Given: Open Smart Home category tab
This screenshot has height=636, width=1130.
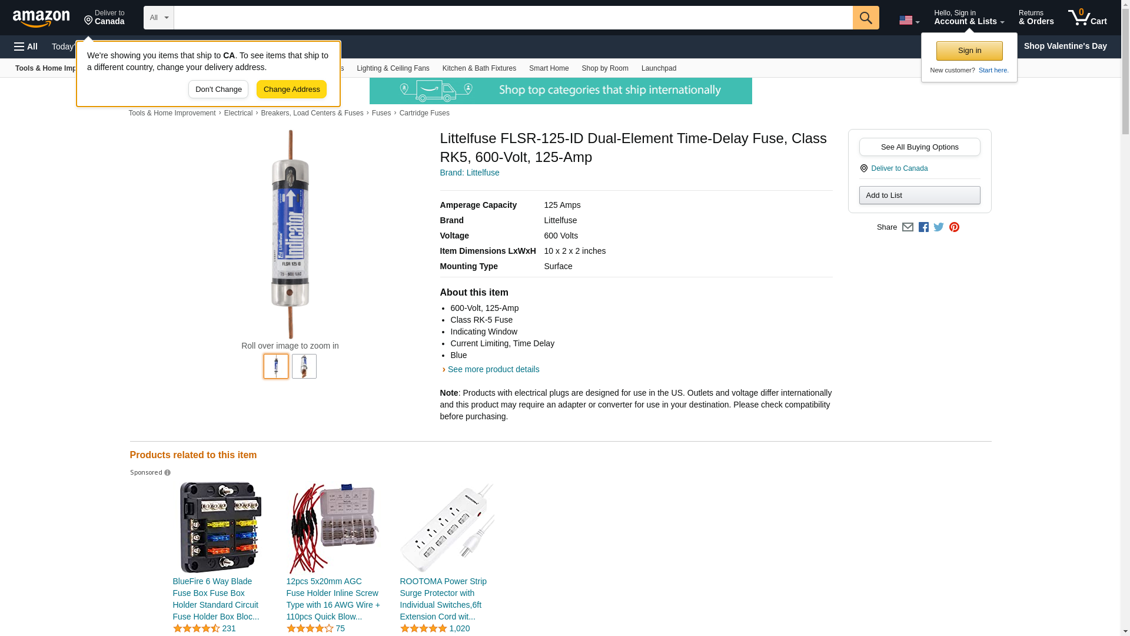Looking at the screenshot, I should (x=549, y=68).
